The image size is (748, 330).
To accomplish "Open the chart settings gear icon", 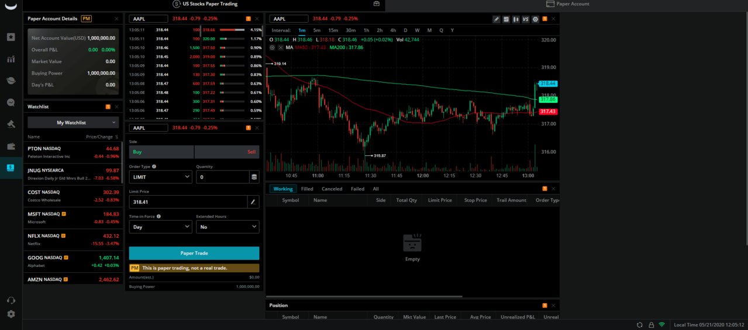I will pyautogui.click(x=535, y=19).
